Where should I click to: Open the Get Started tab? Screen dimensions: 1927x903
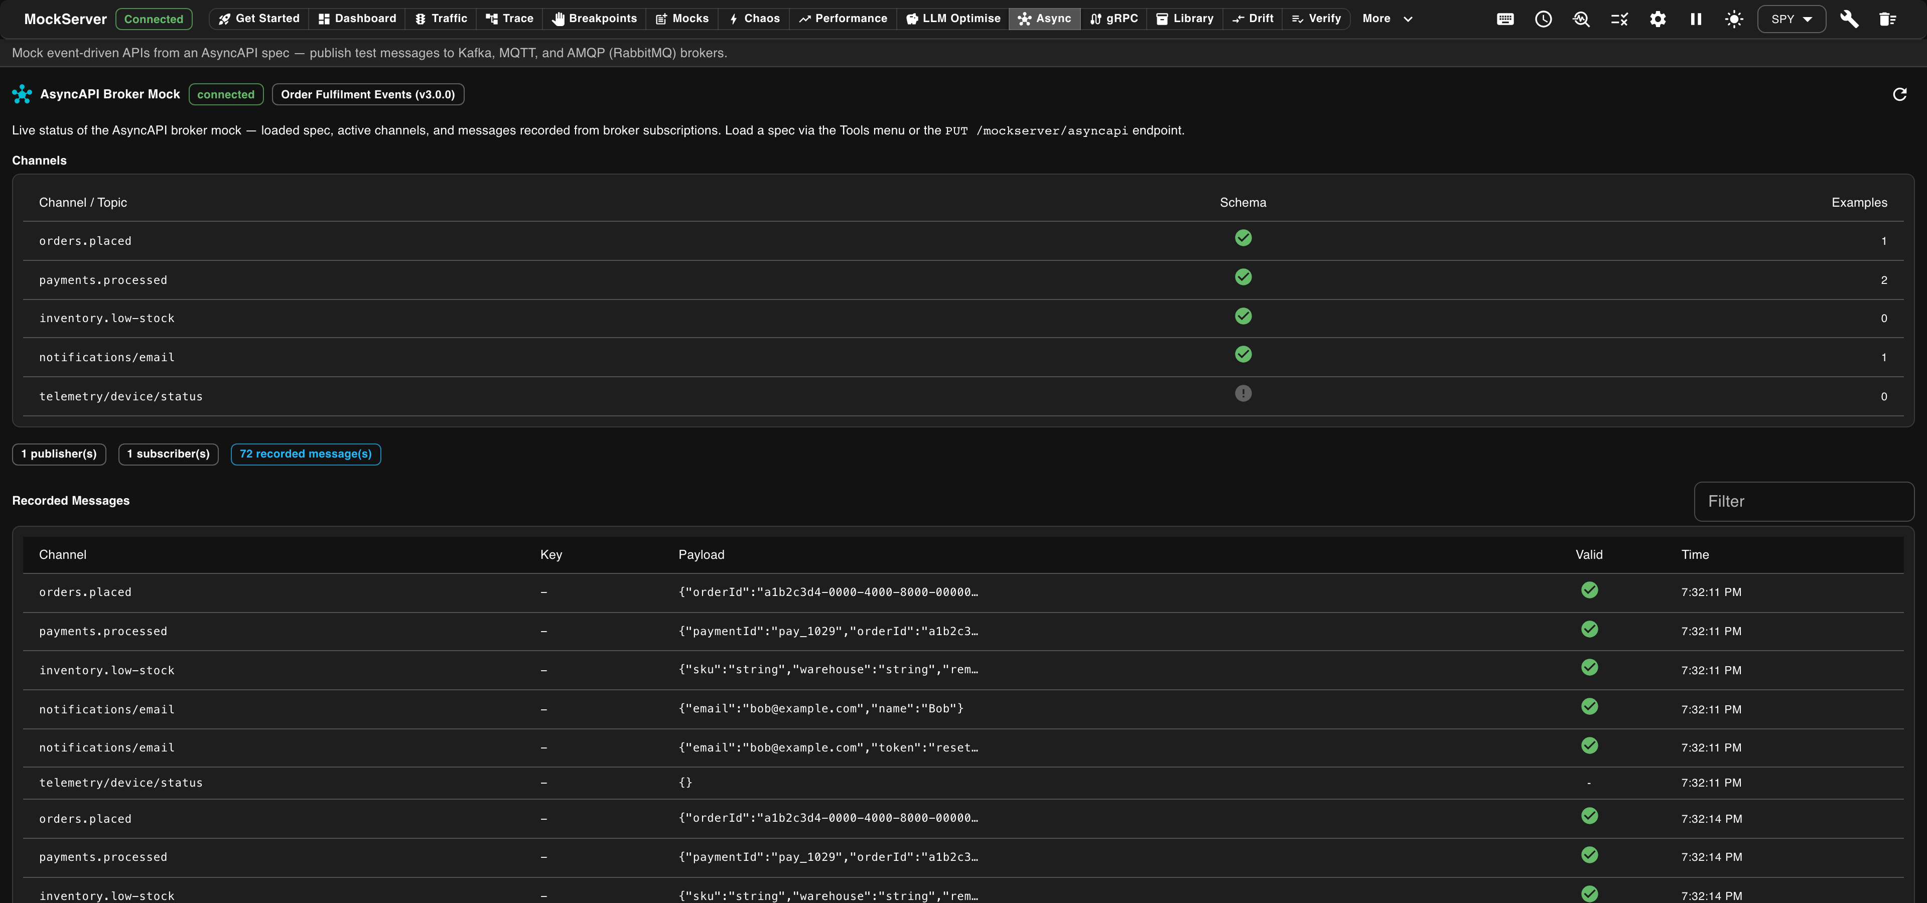259,19
